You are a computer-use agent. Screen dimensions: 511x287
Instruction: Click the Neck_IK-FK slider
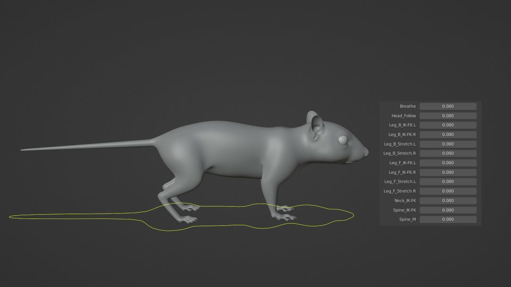pyautogui.click(x=448, y=200)
